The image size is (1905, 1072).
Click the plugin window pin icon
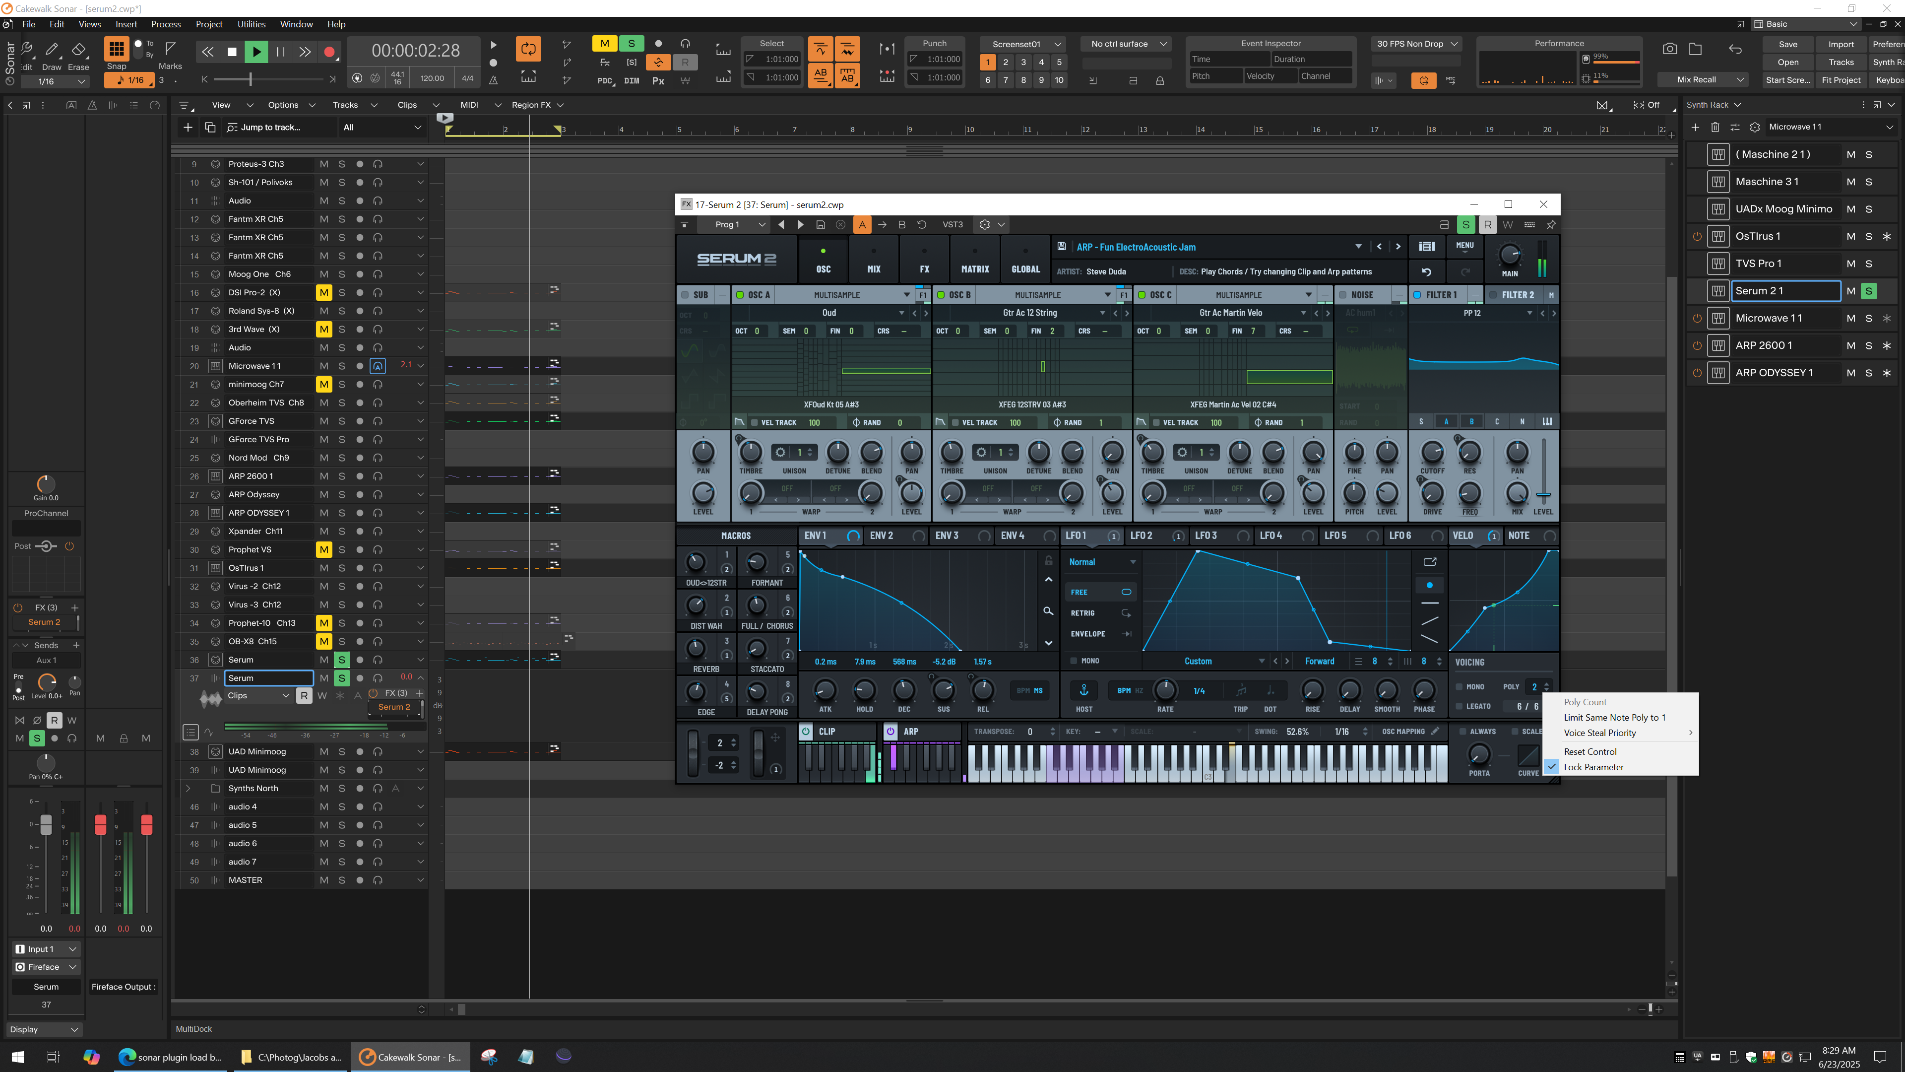(x=1551, y=224)
